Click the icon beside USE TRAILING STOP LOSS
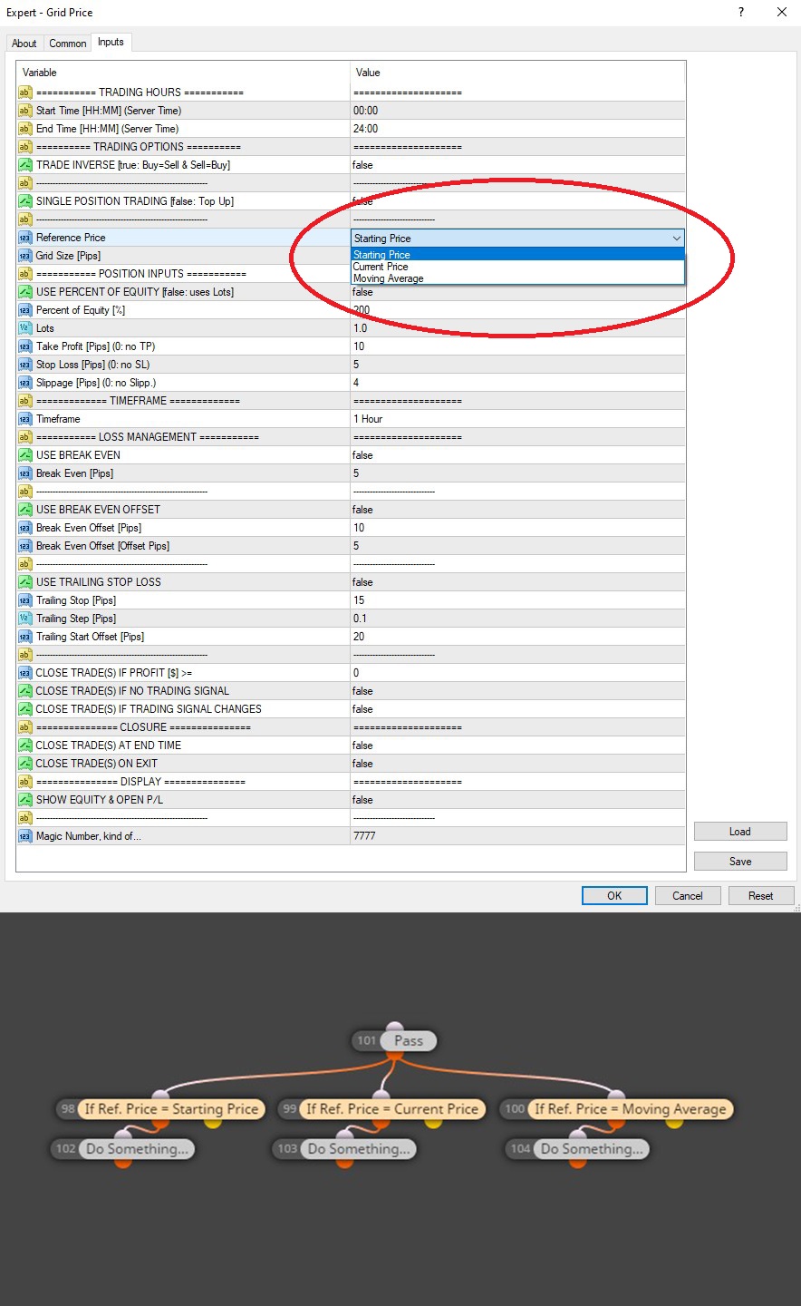The height and width of the screenshot is (1306, 801). [x=25, y=582]
